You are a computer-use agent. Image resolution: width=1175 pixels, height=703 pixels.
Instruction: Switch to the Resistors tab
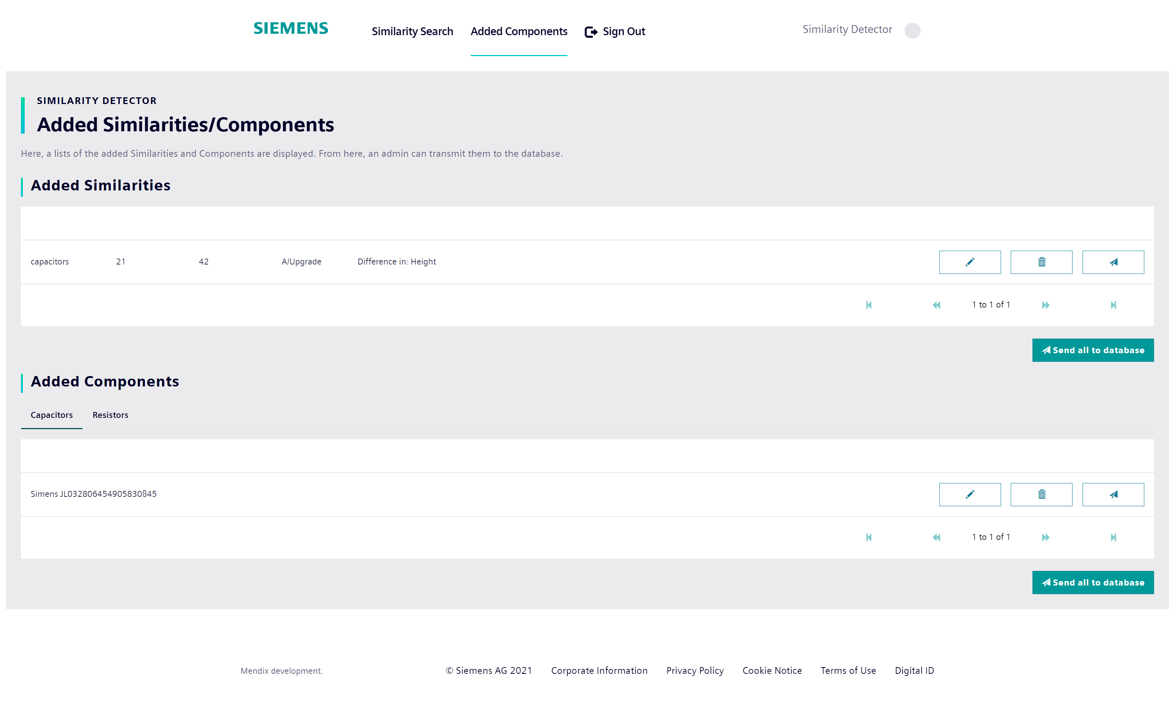coord(110,414)
